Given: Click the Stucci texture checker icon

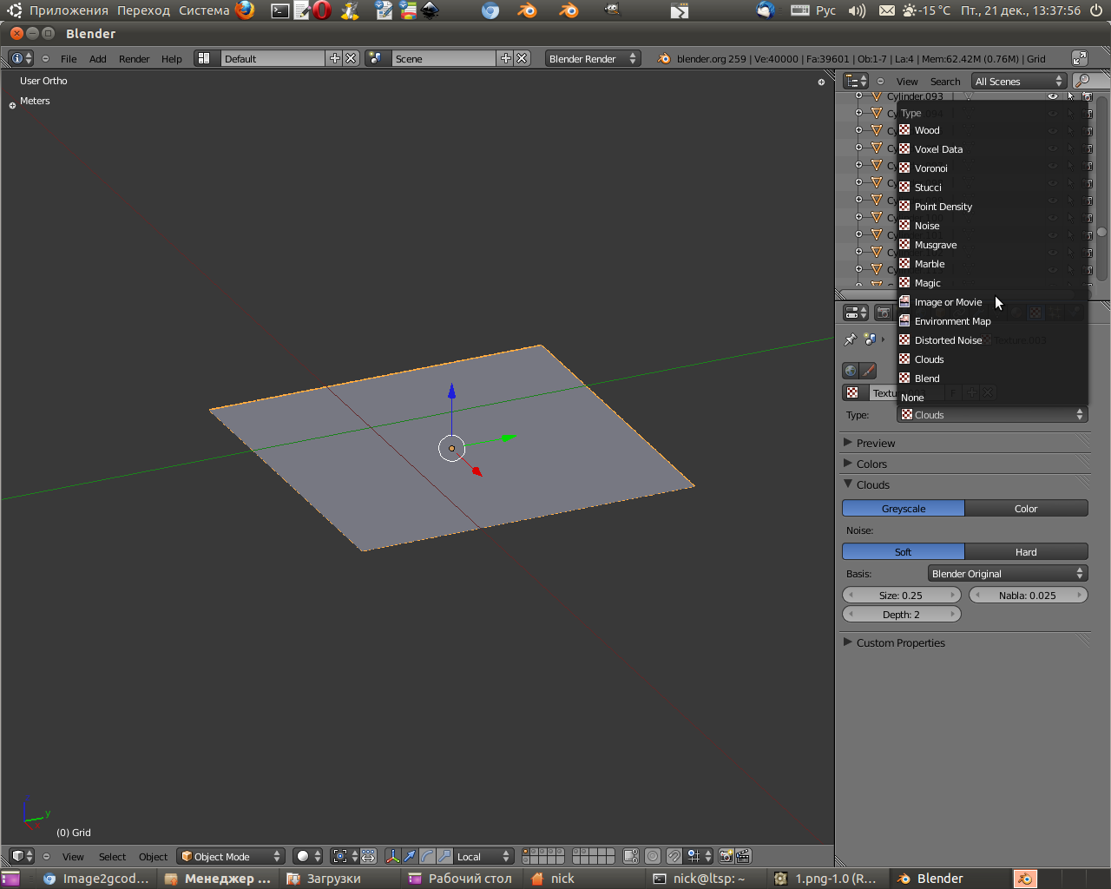Looking at the screenshot, I should point(904,188).
